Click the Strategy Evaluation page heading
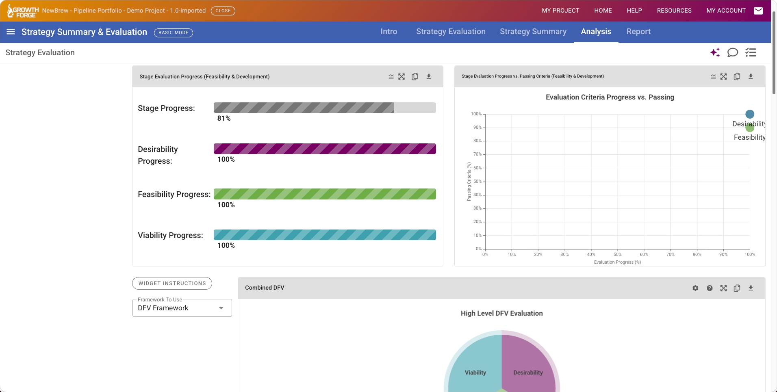The image size is (777, 392). point(40,53)
